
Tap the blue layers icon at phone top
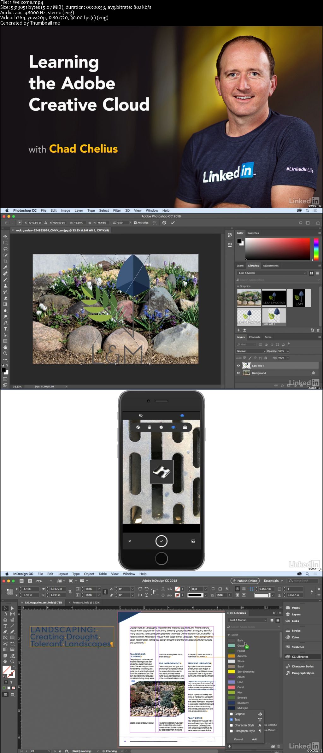[x=182, y=415]
